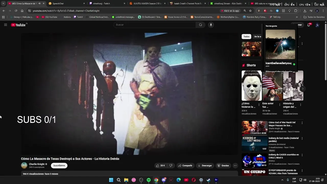The height and width of the screenshot is (184, 327).
Task: Start voice search with the microphone icon
Action: [211, 25]
